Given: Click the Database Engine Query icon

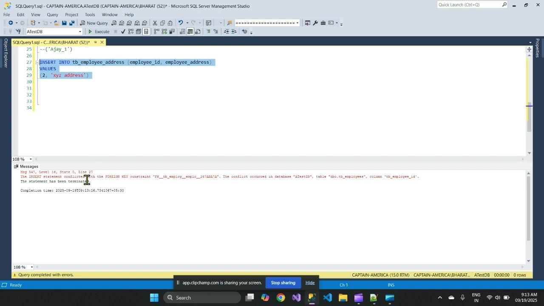Looking at the screenshot, I should [114, 23].
